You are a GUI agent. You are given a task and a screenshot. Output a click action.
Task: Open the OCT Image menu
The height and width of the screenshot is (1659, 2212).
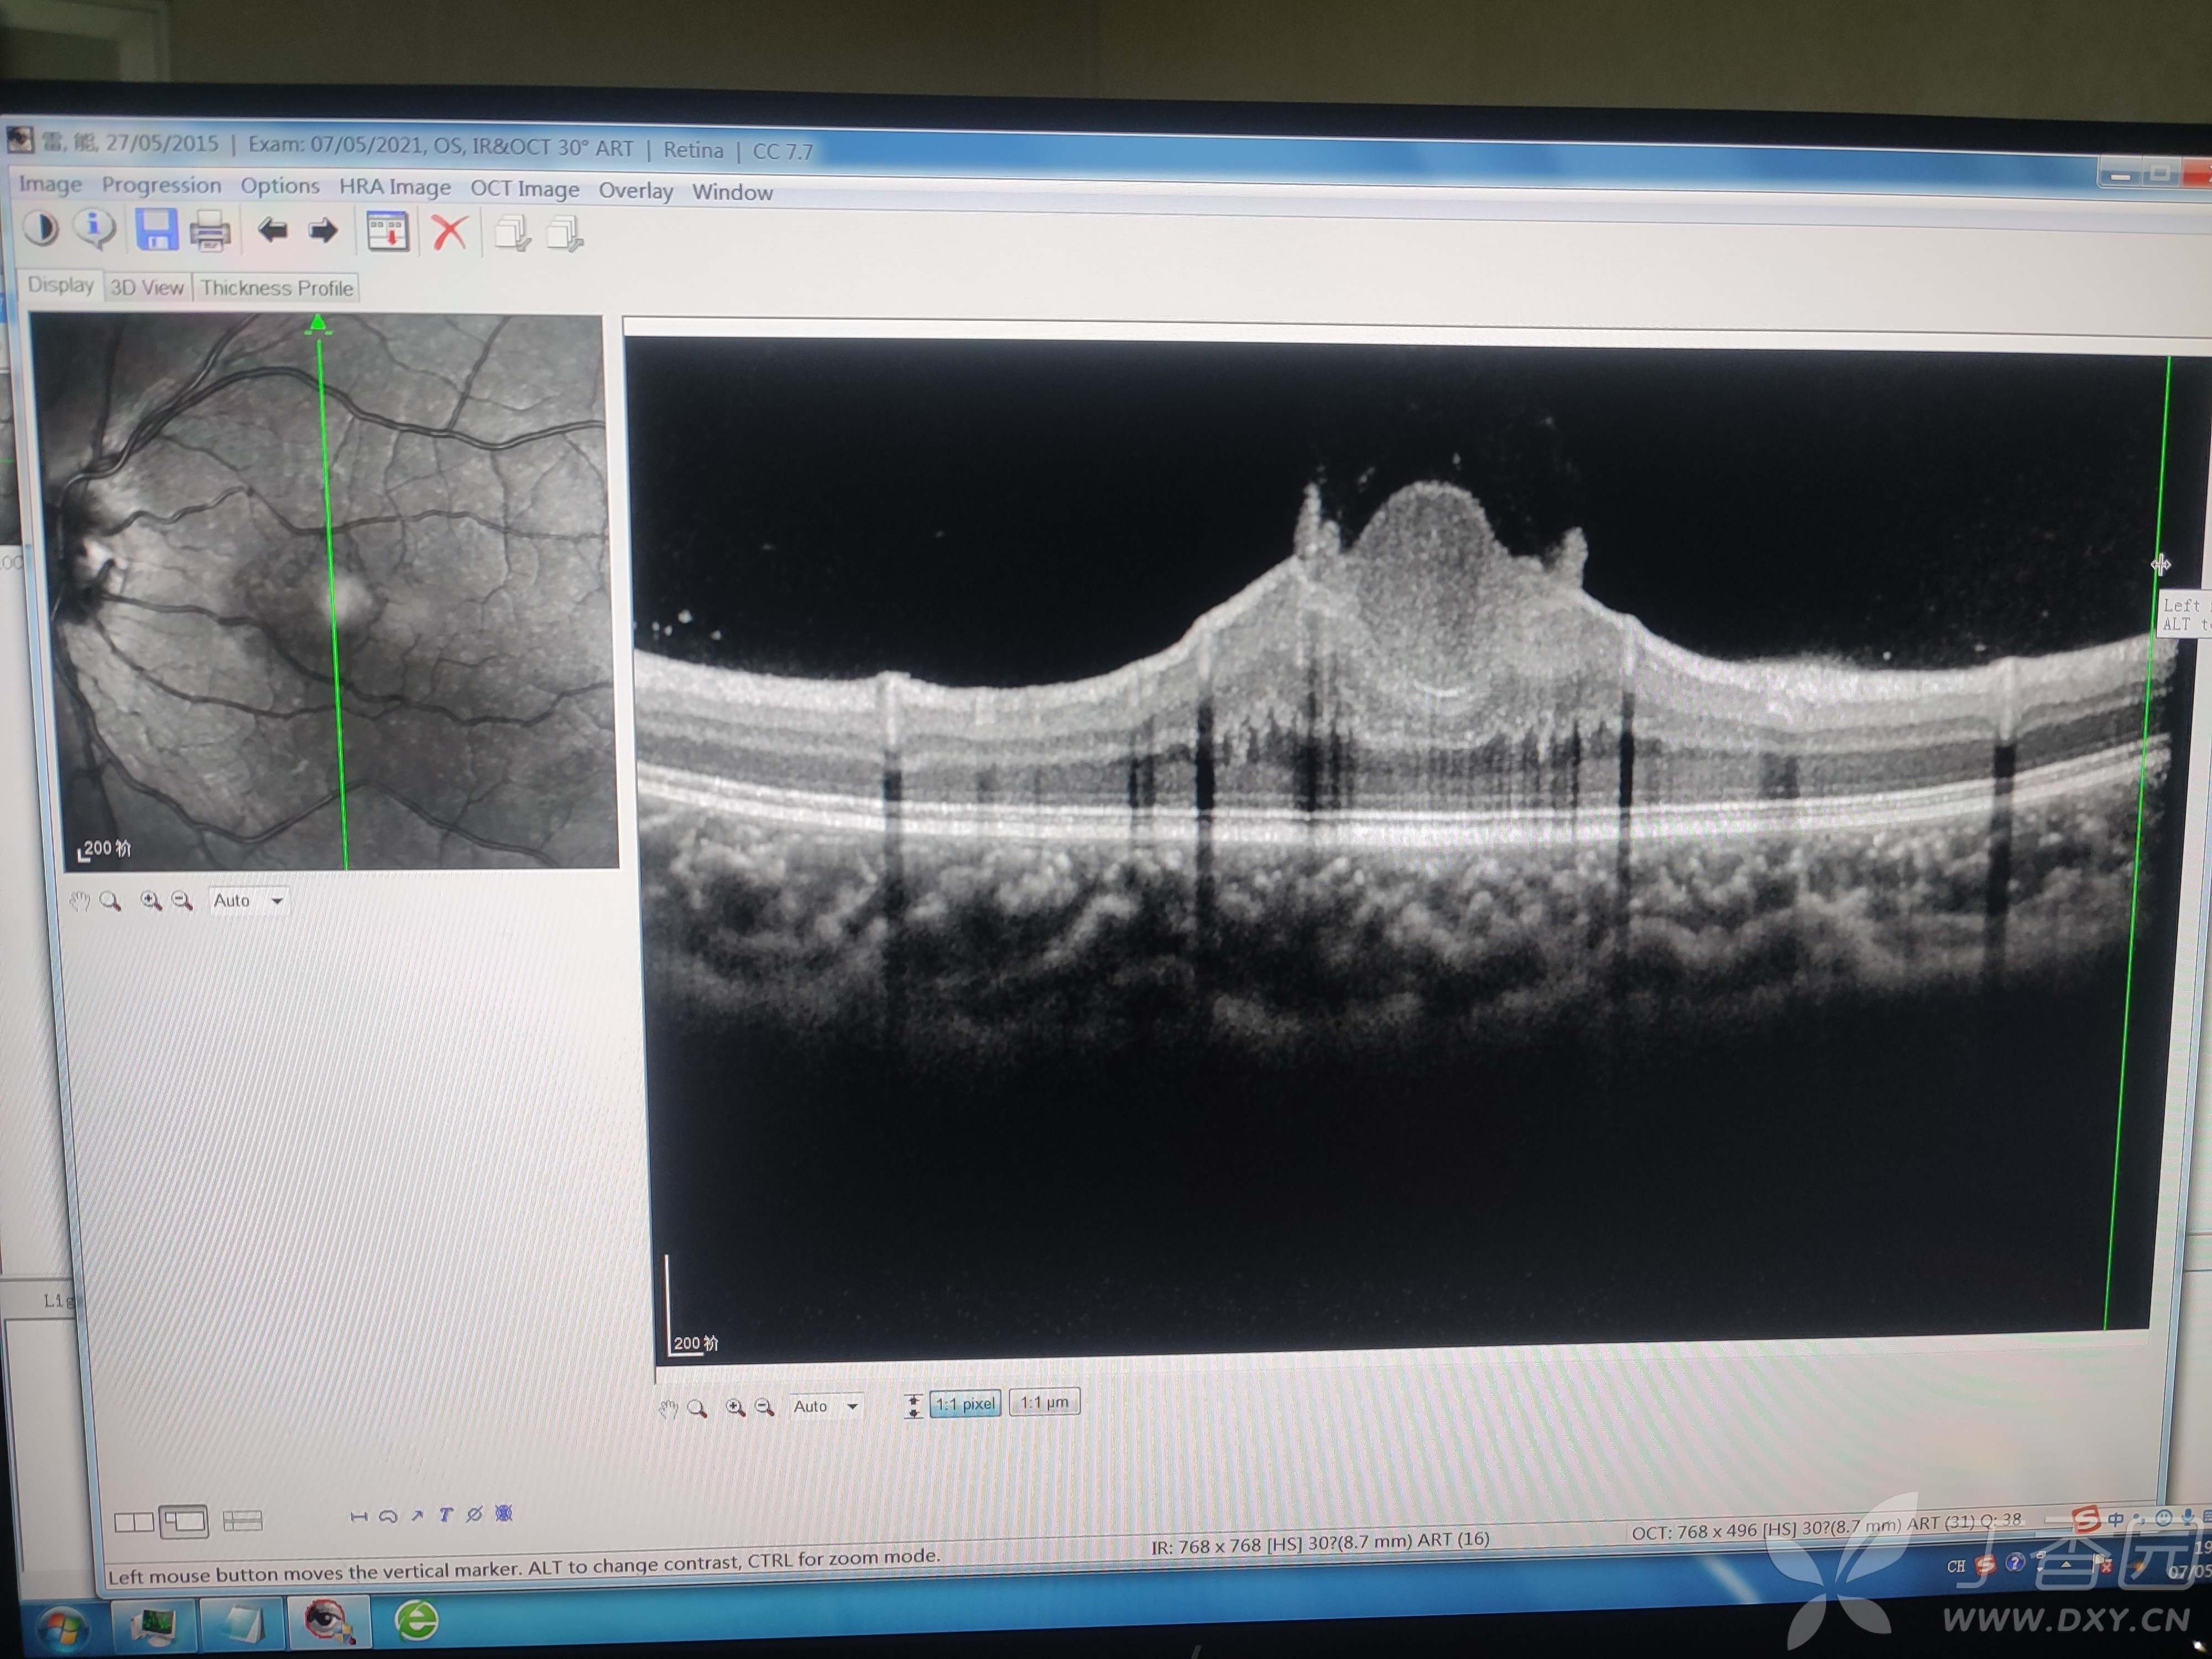click(524, 189)
